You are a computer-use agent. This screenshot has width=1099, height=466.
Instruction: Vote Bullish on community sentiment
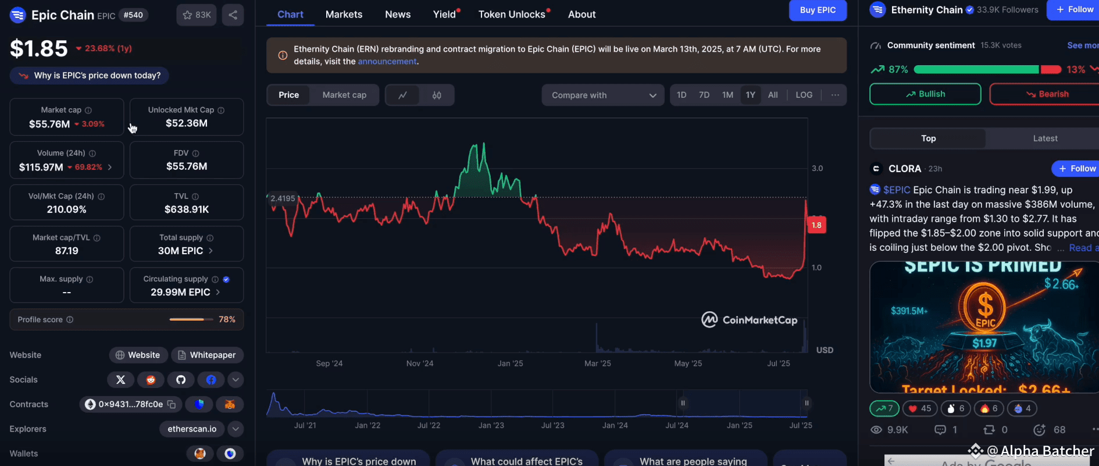click(x=925, y=94)
